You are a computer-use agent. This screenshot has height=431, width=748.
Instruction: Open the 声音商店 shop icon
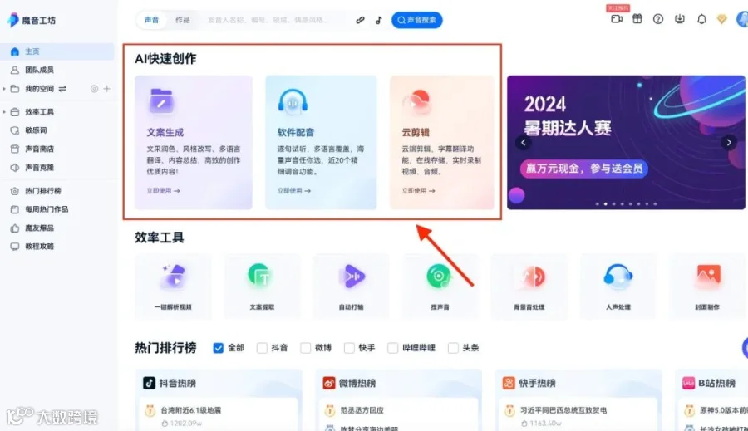point(15,149)
